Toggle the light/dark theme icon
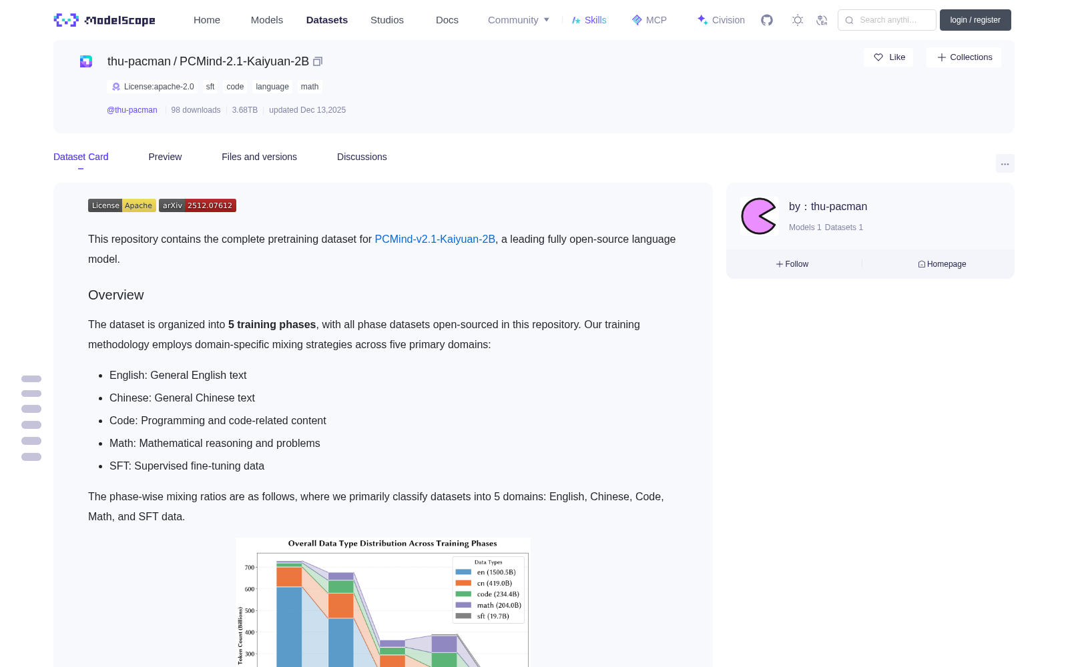 tap(798, 20)
